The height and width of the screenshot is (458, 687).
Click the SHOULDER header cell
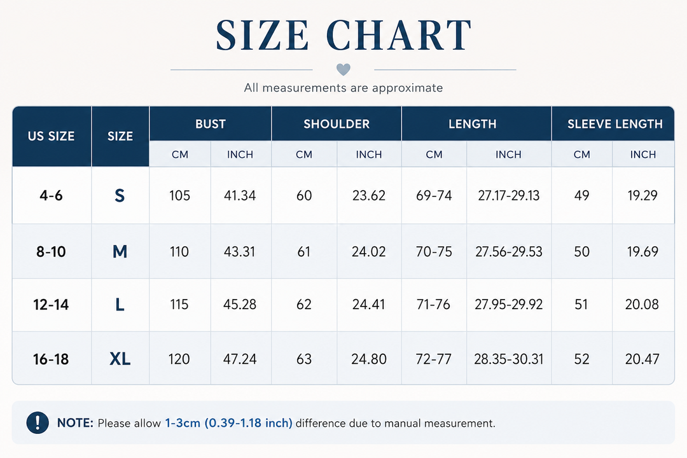point(337,123)
